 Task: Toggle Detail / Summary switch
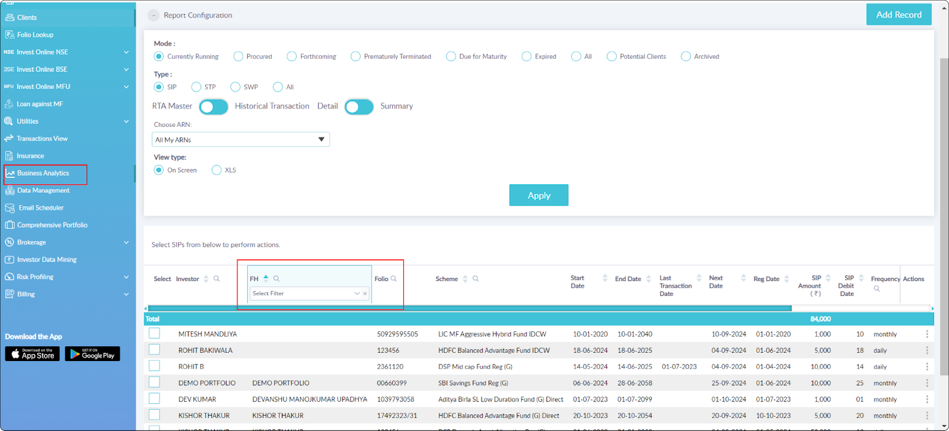tap(359, 107)
